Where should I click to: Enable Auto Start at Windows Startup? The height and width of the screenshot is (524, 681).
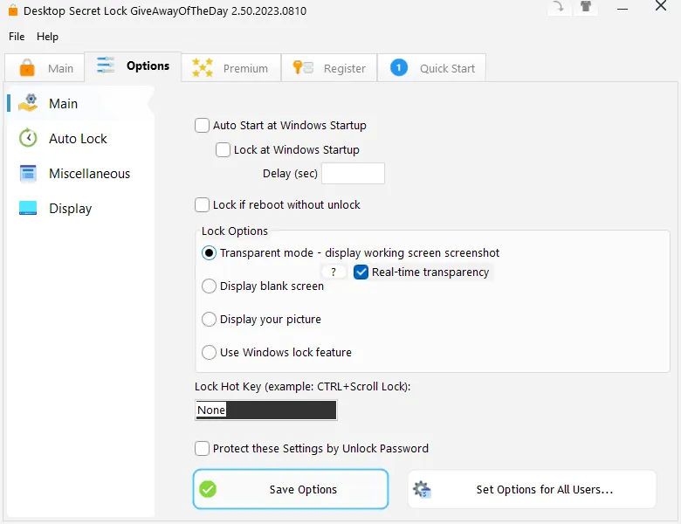(202, 126)
